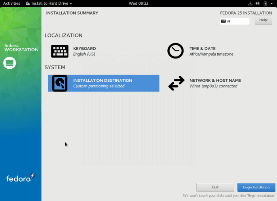This screenshot has width=277, height=201.
Task: Select the Installation Destination text label
Action: click(x=102, y=81)
